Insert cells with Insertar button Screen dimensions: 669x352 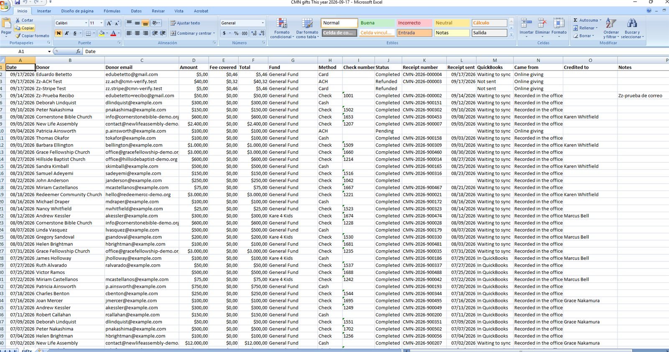(526, 27)
